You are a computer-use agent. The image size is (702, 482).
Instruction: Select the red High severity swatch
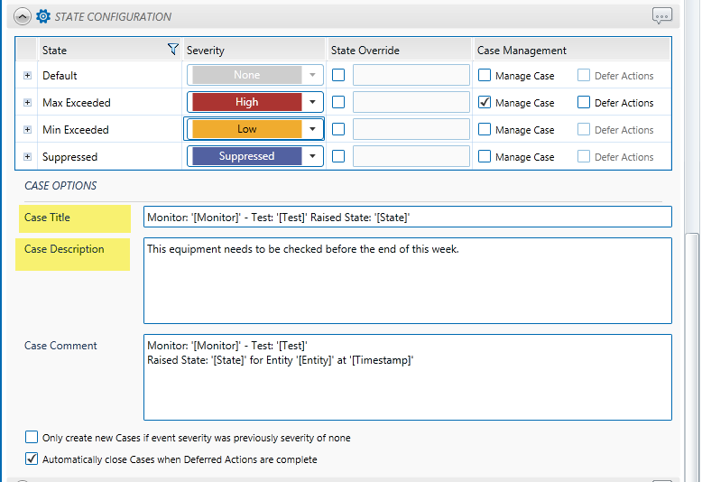pyautogui.click(x=246, y=103)
